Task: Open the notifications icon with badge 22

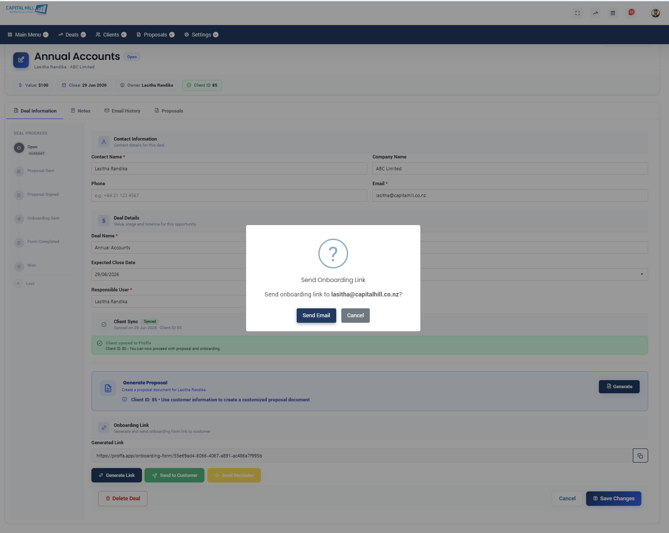Action: coord(631,13)
